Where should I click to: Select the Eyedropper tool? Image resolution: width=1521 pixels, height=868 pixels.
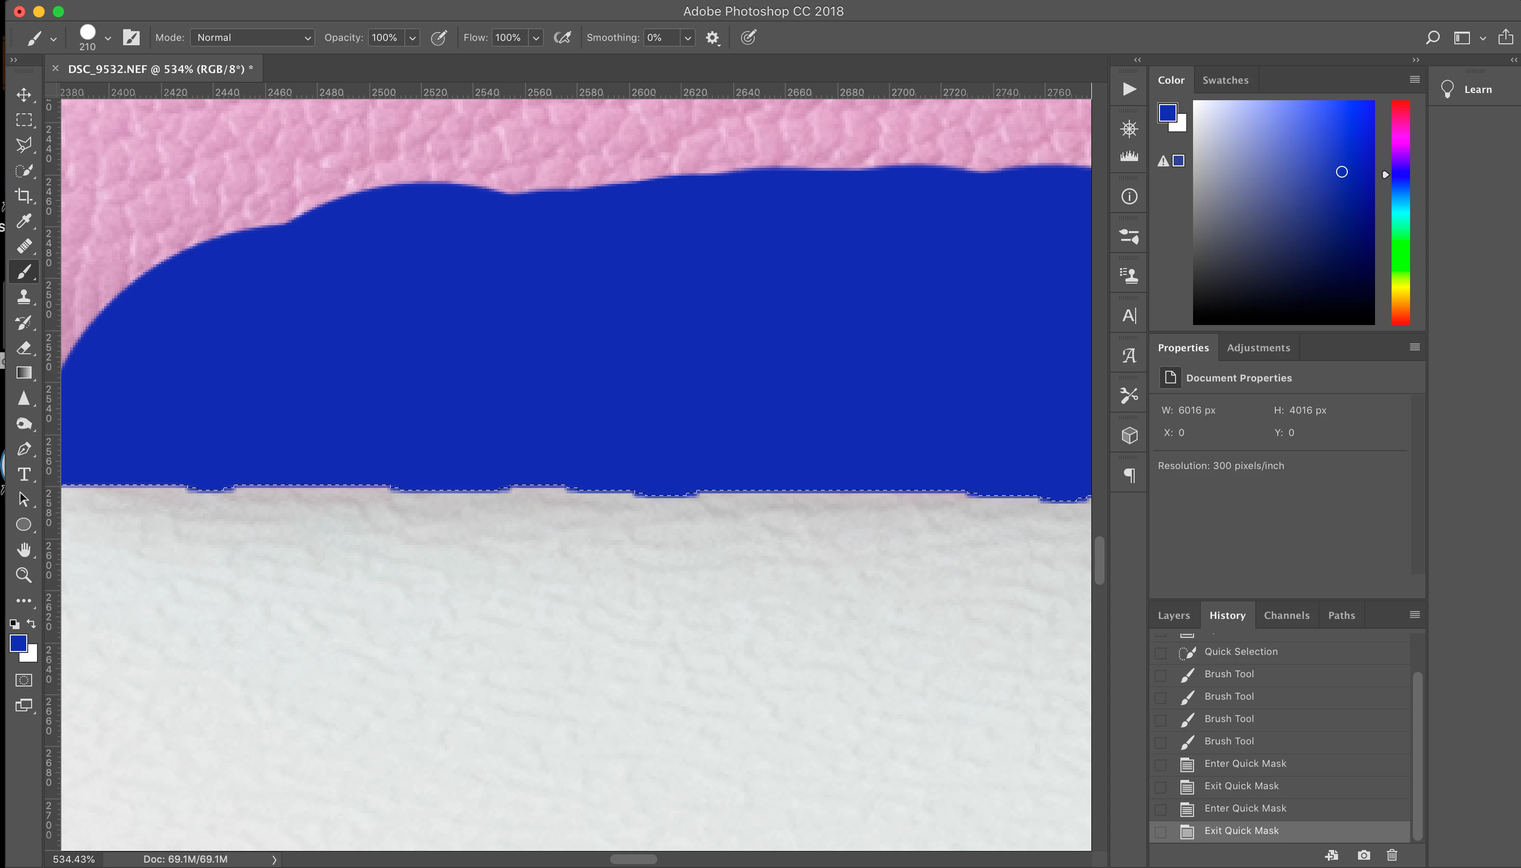pyautogui.click(x=24, y=221)
